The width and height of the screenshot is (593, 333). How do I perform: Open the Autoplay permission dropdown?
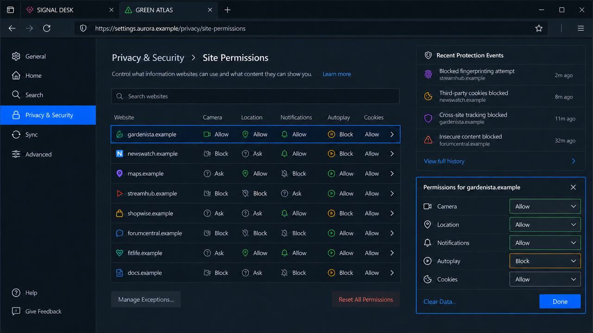coord(545,261)
